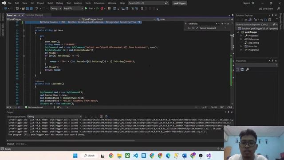Collapse the if-statement code block outline
The width and height of the screenshot is (284, 160).
pos(24,56)
